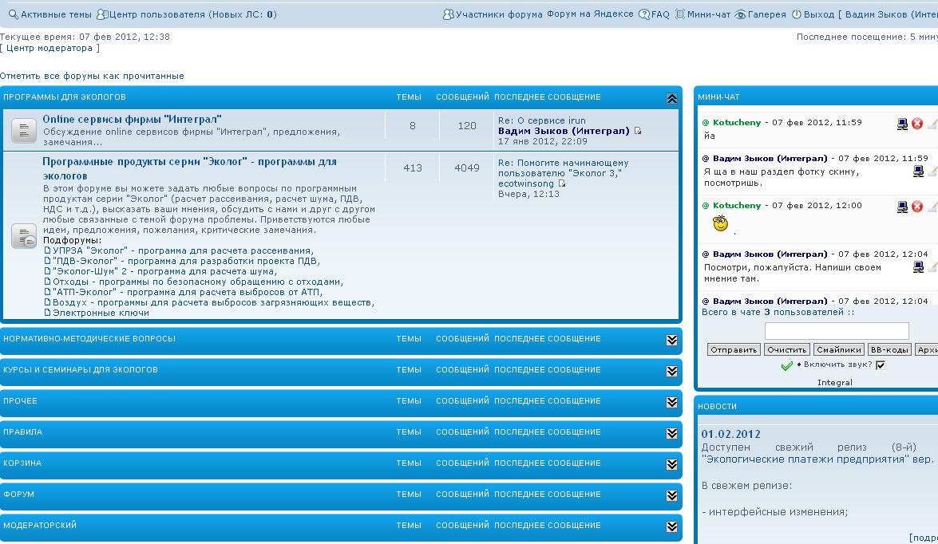
Task: Click the forum icon beside Online сервисы "Интеграл"
Action: click(23, 130)
